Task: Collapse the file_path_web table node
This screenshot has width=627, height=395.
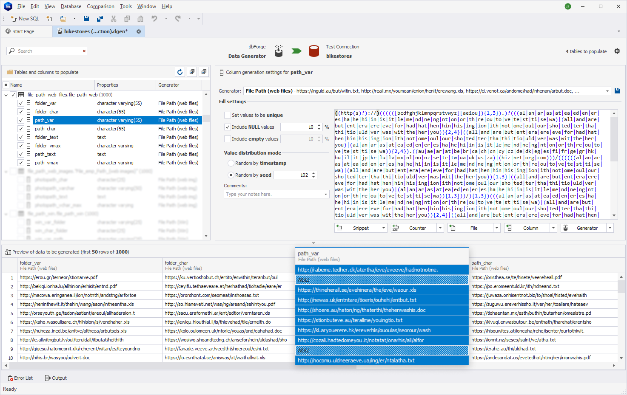Action: tap(6, 95)
